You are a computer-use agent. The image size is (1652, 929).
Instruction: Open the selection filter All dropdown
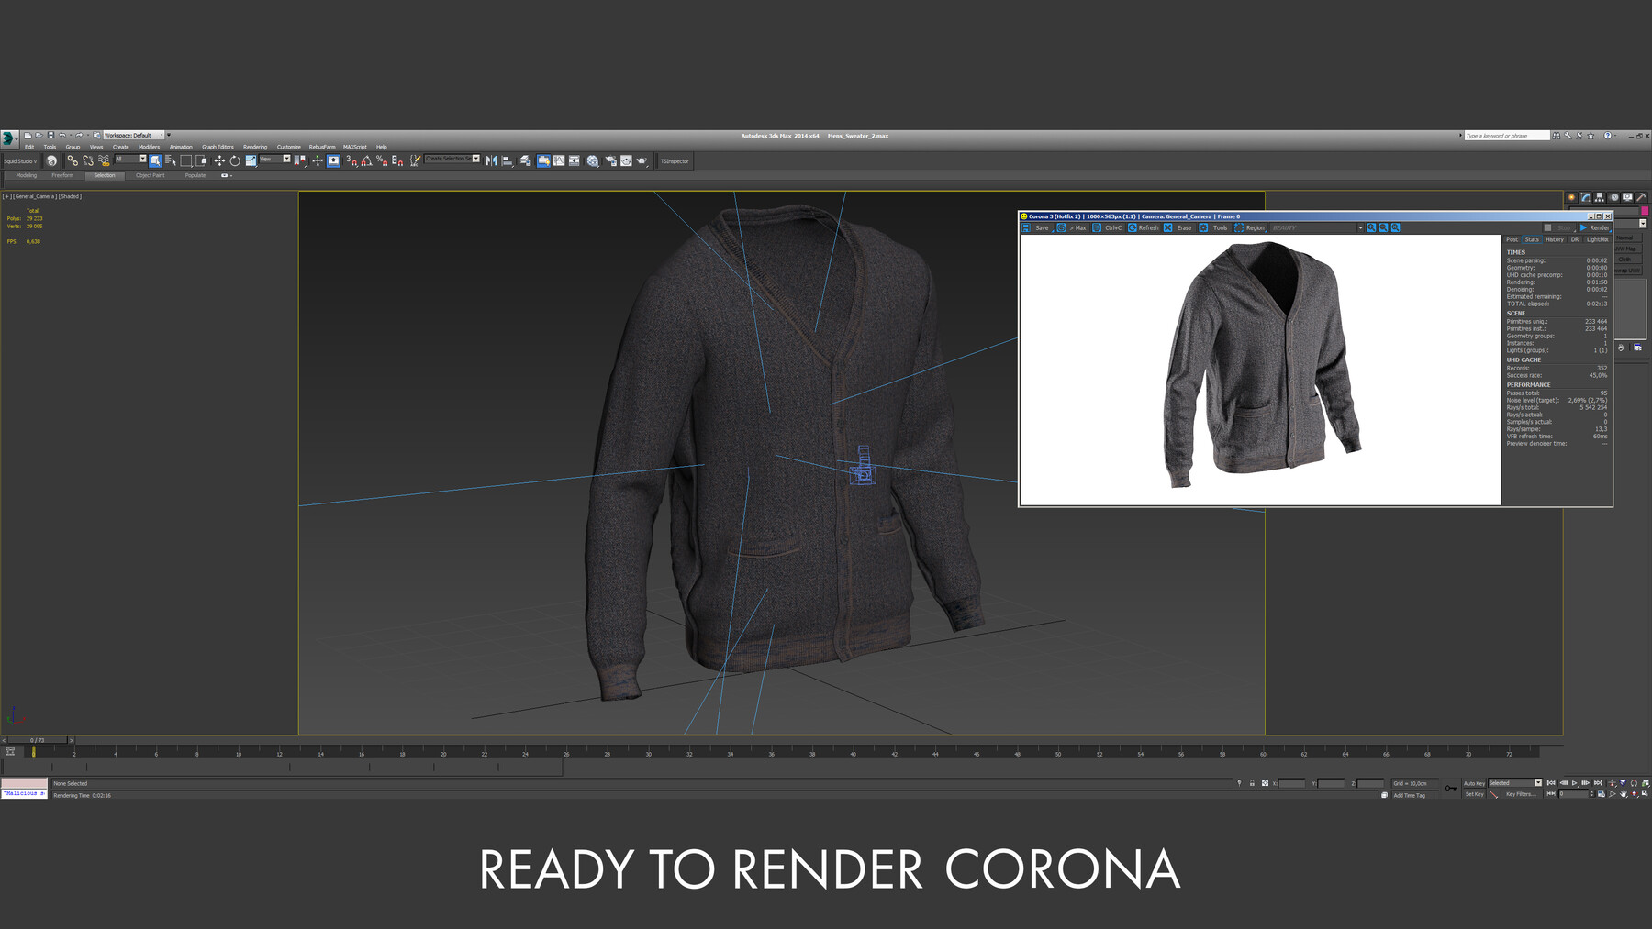pos(130,159)
